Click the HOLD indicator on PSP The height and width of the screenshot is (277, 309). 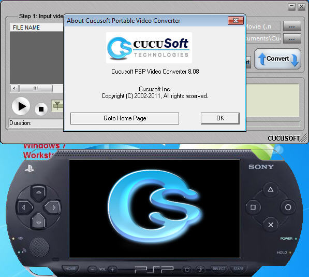coord(284,253)
